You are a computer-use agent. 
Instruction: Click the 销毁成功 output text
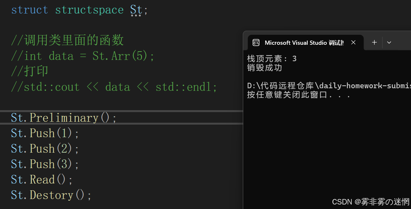264,68
